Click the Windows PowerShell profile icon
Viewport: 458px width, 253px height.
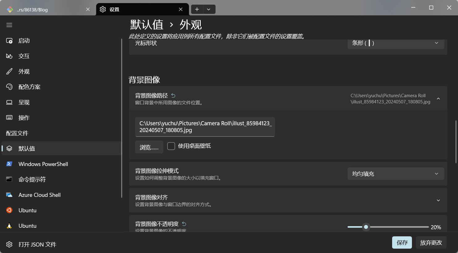coord(9,164)
